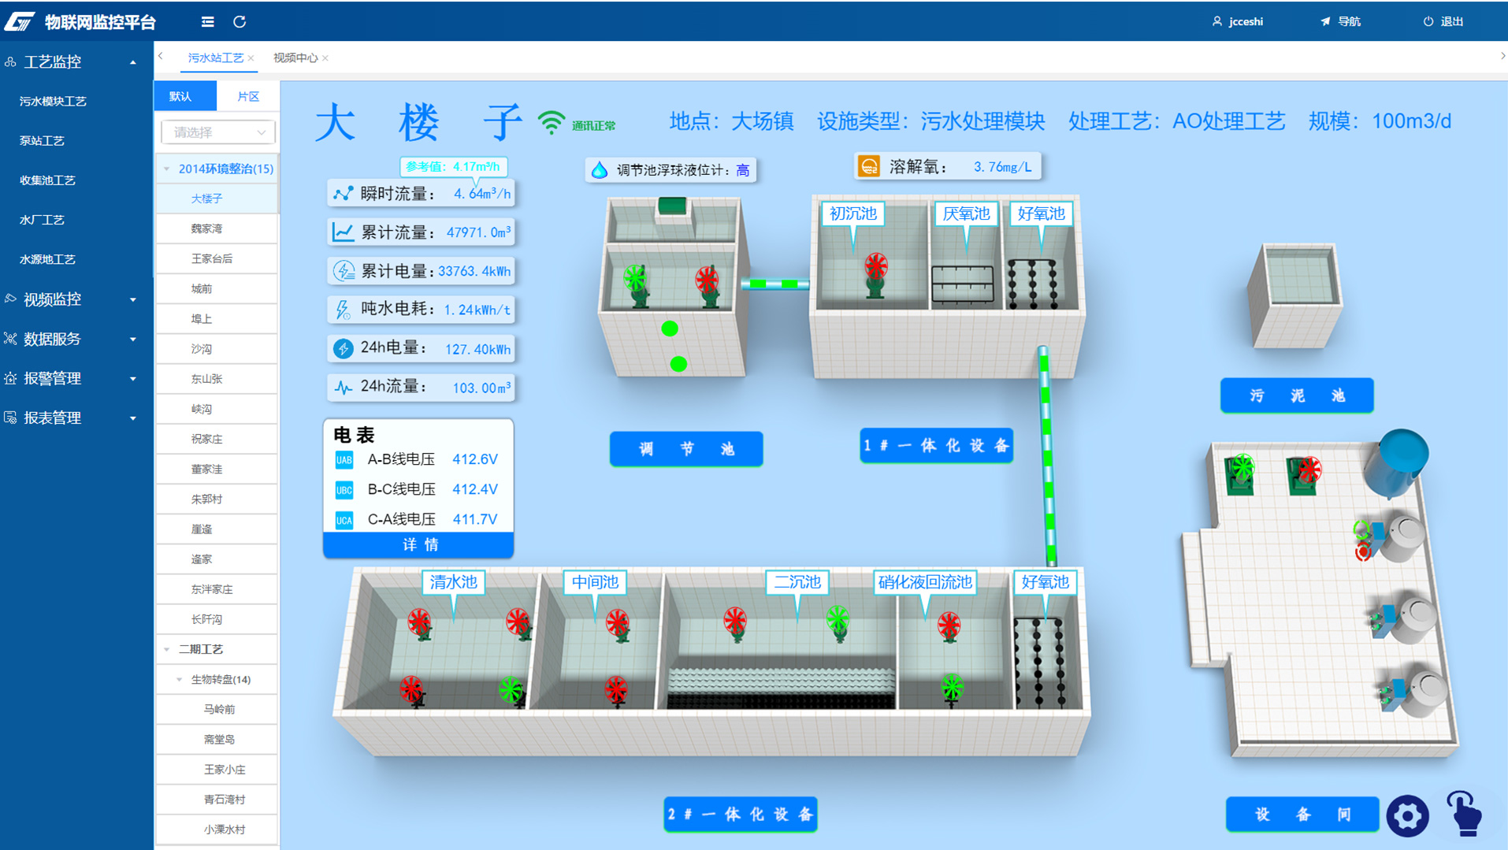Select 马岭前 in the site tree

(x=217, y=709)
